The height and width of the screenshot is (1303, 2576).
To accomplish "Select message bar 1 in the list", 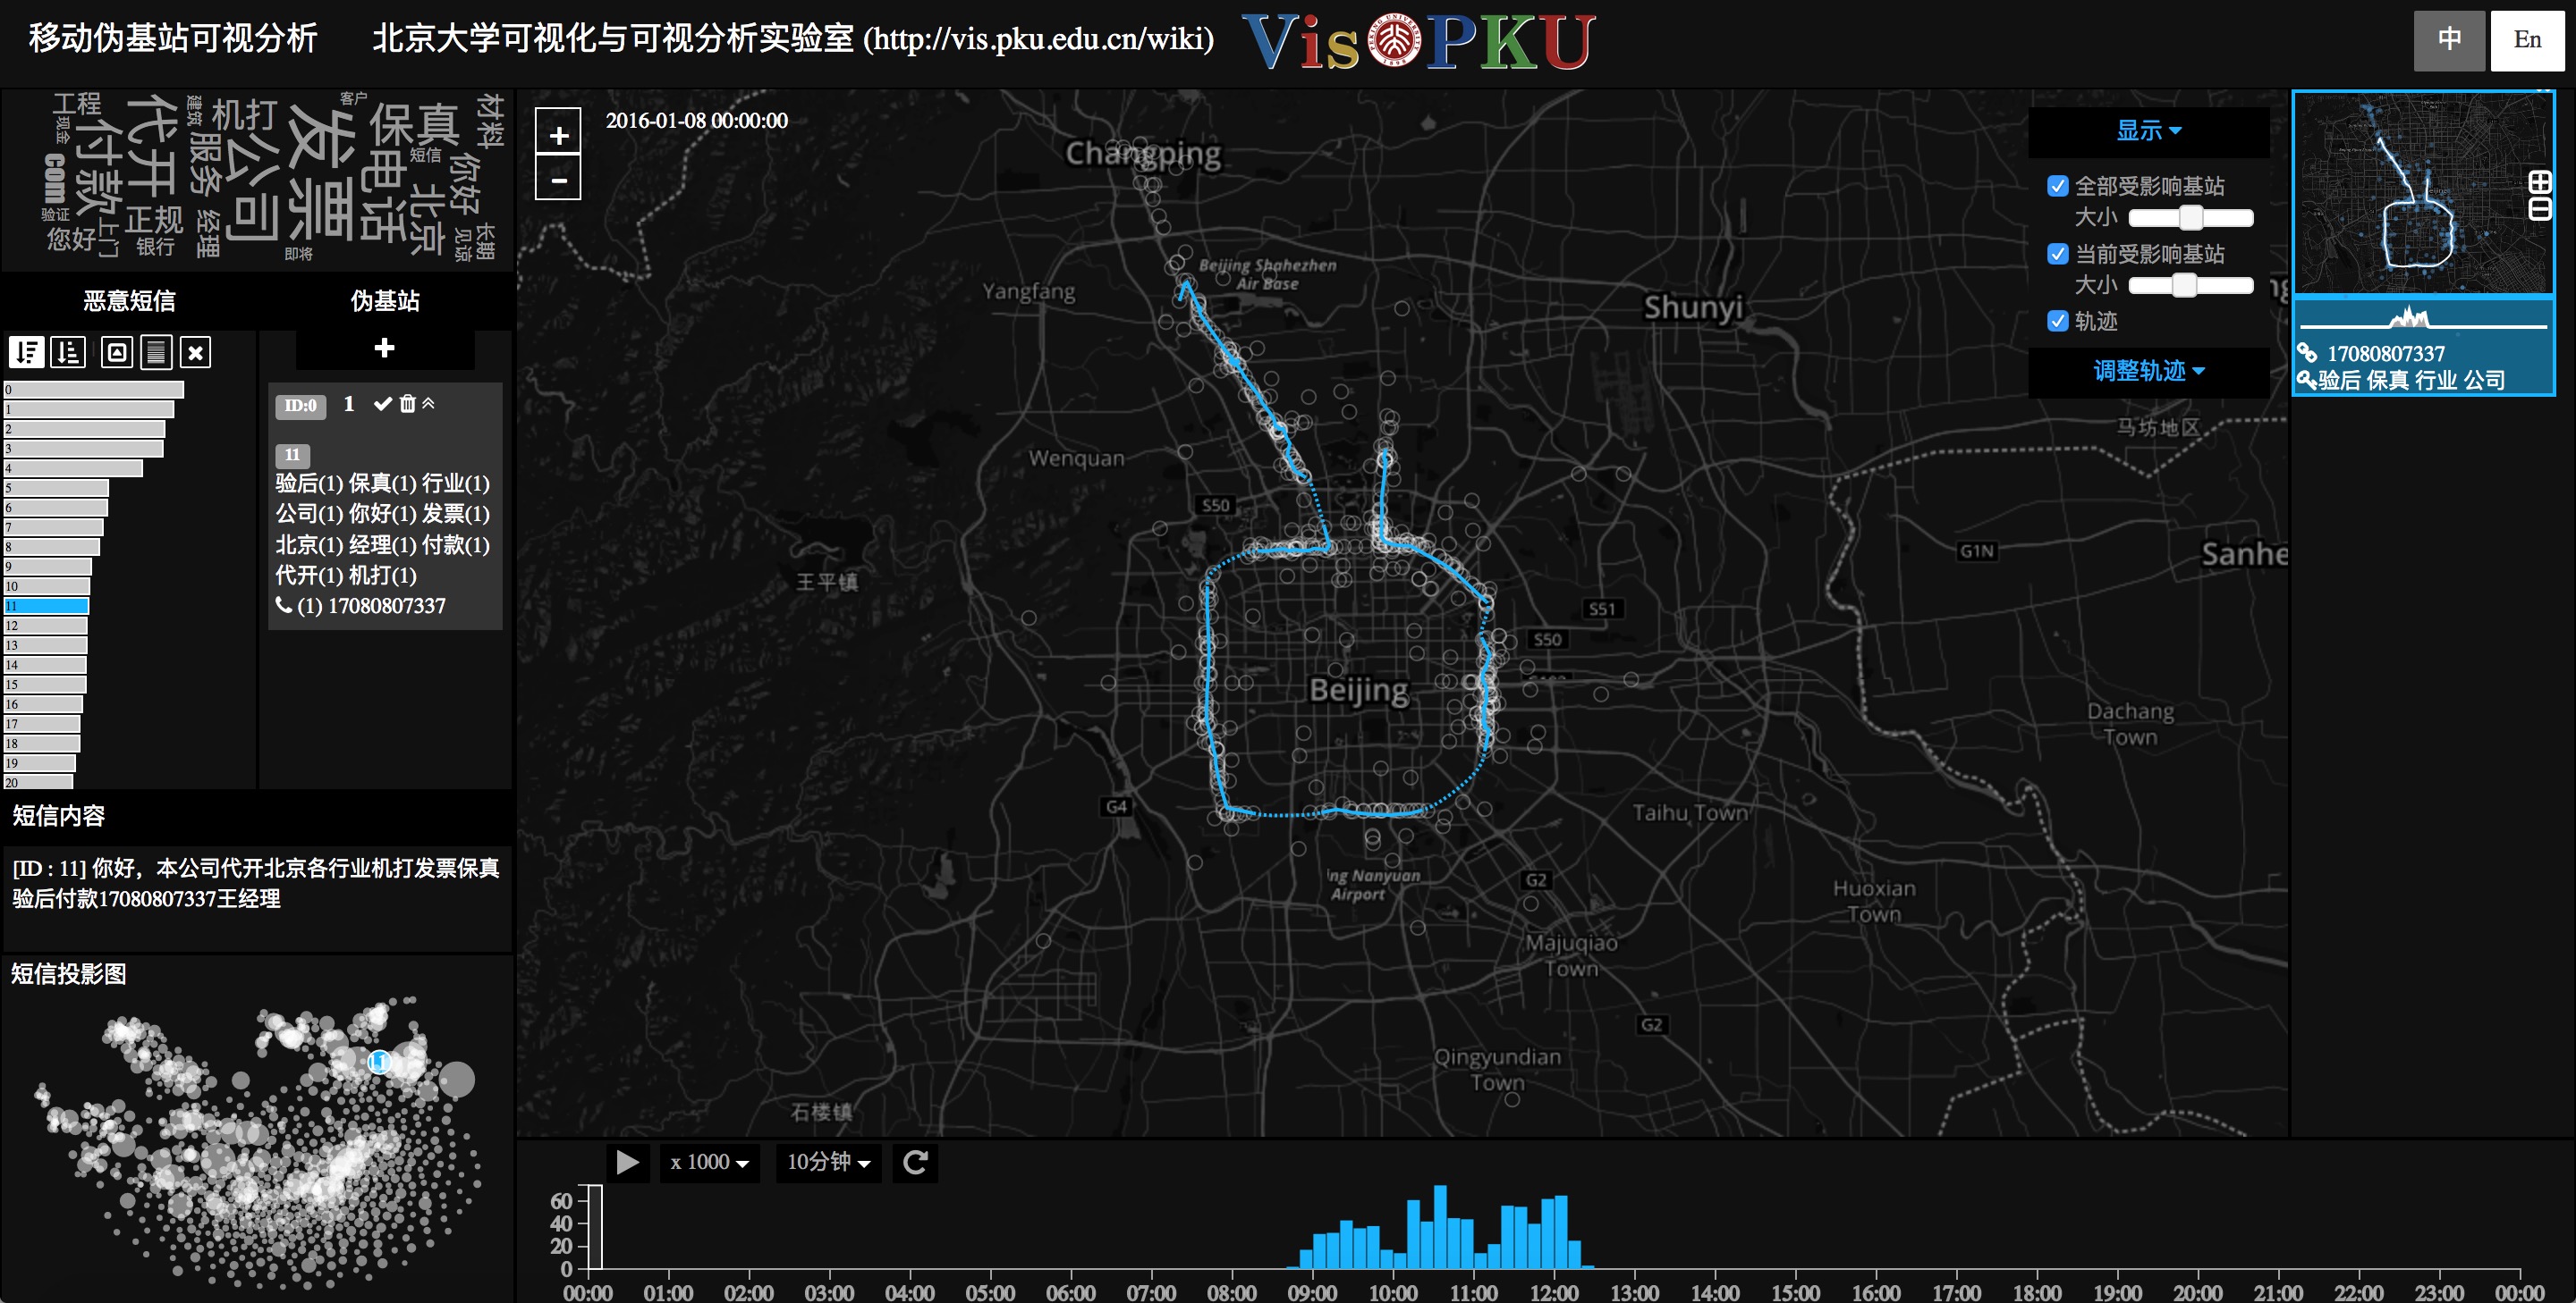I will pos(89,409).
